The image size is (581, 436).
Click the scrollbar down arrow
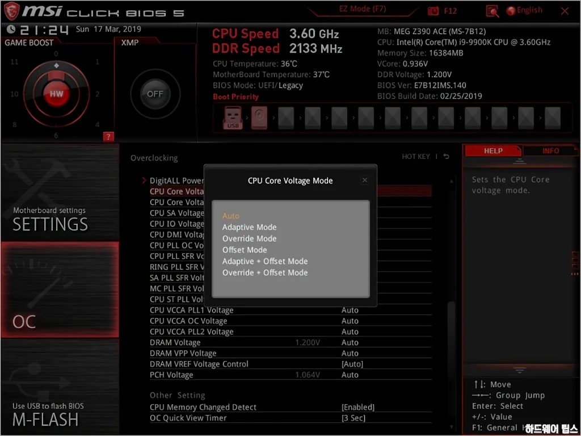click(451, 427)
